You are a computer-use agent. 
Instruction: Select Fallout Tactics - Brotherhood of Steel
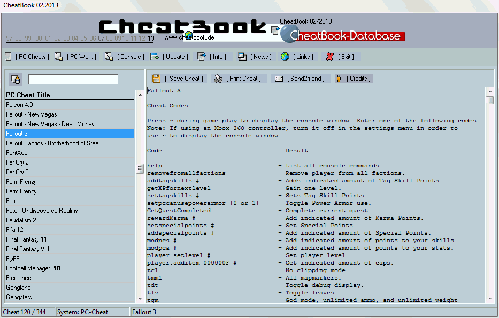click(x=70, y=143)
